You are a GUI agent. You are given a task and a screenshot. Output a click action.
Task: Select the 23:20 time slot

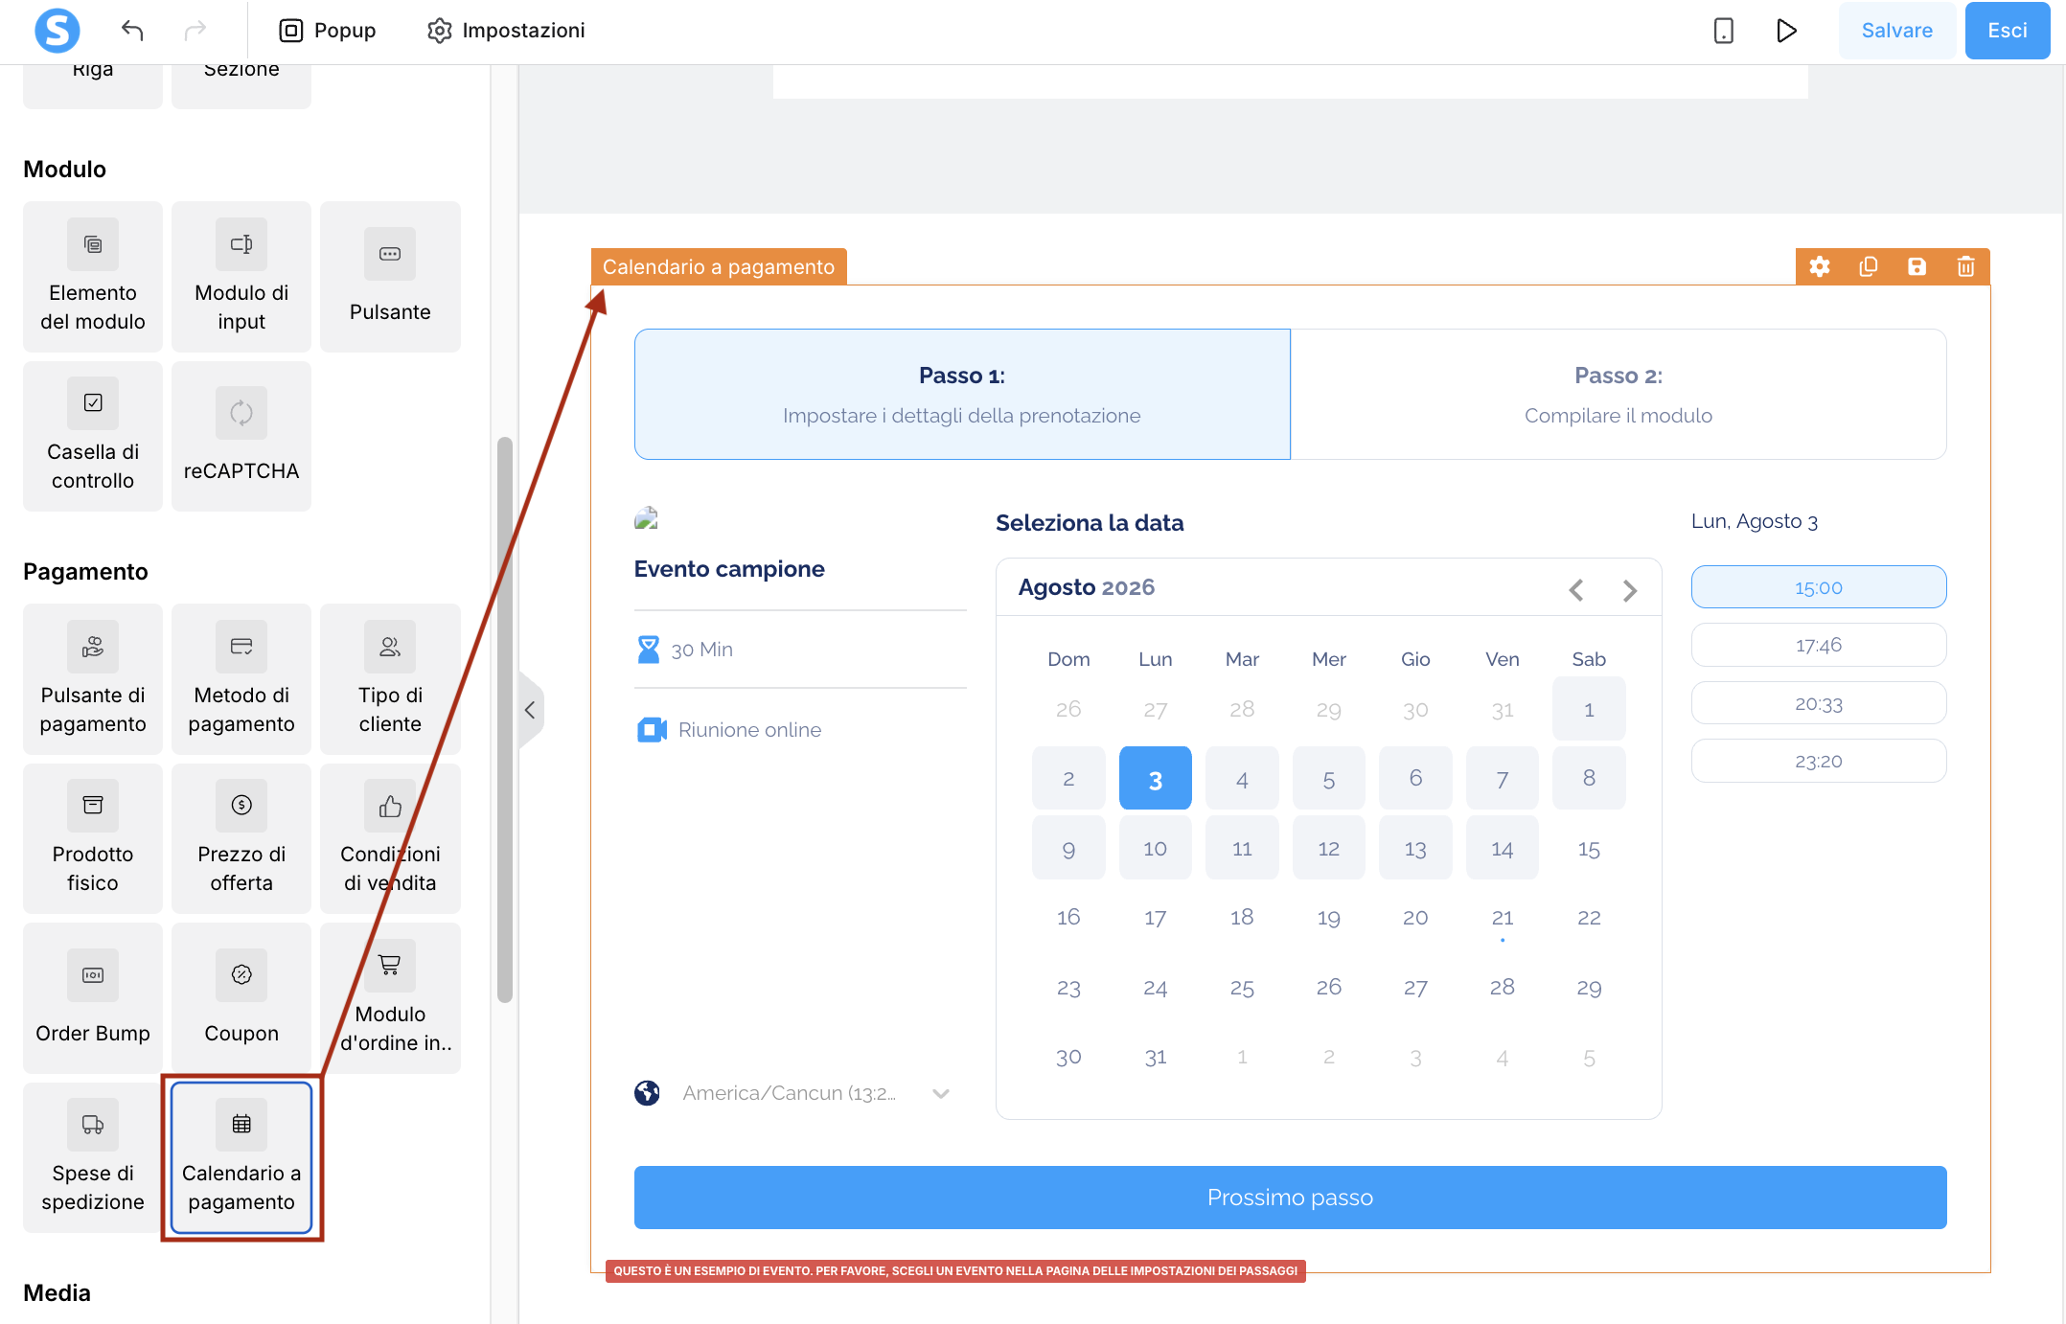pyautogui.click(x=1819, y=761)
